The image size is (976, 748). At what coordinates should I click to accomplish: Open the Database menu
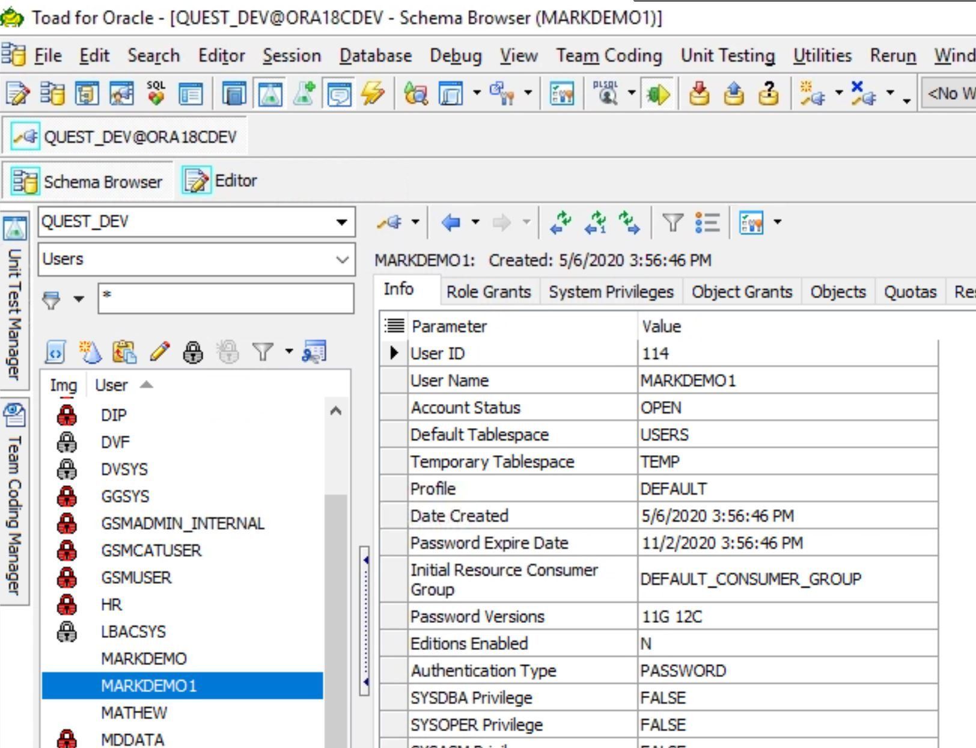[x=376, y=56]
